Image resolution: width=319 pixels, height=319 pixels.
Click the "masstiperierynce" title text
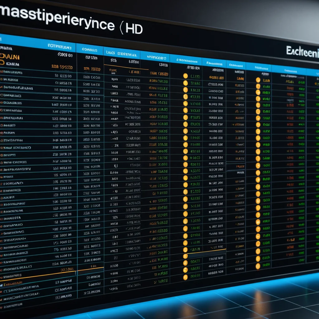click(x=57, y=18)
